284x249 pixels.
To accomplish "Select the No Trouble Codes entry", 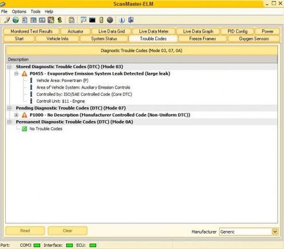I will point(46,129).
